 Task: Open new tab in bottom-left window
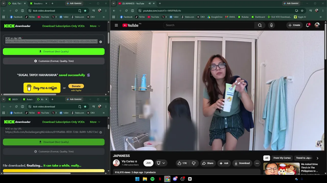point(52,99)
